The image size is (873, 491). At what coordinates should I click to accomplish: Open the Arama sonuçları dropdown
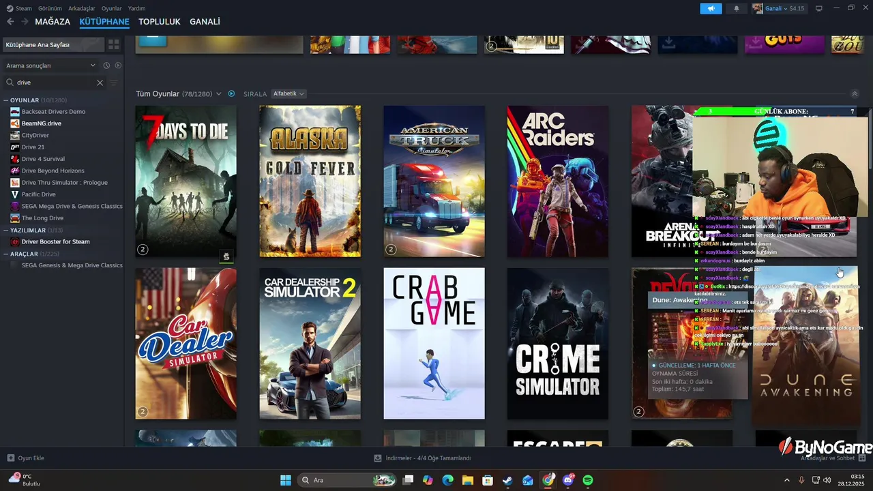click(50, 65)
